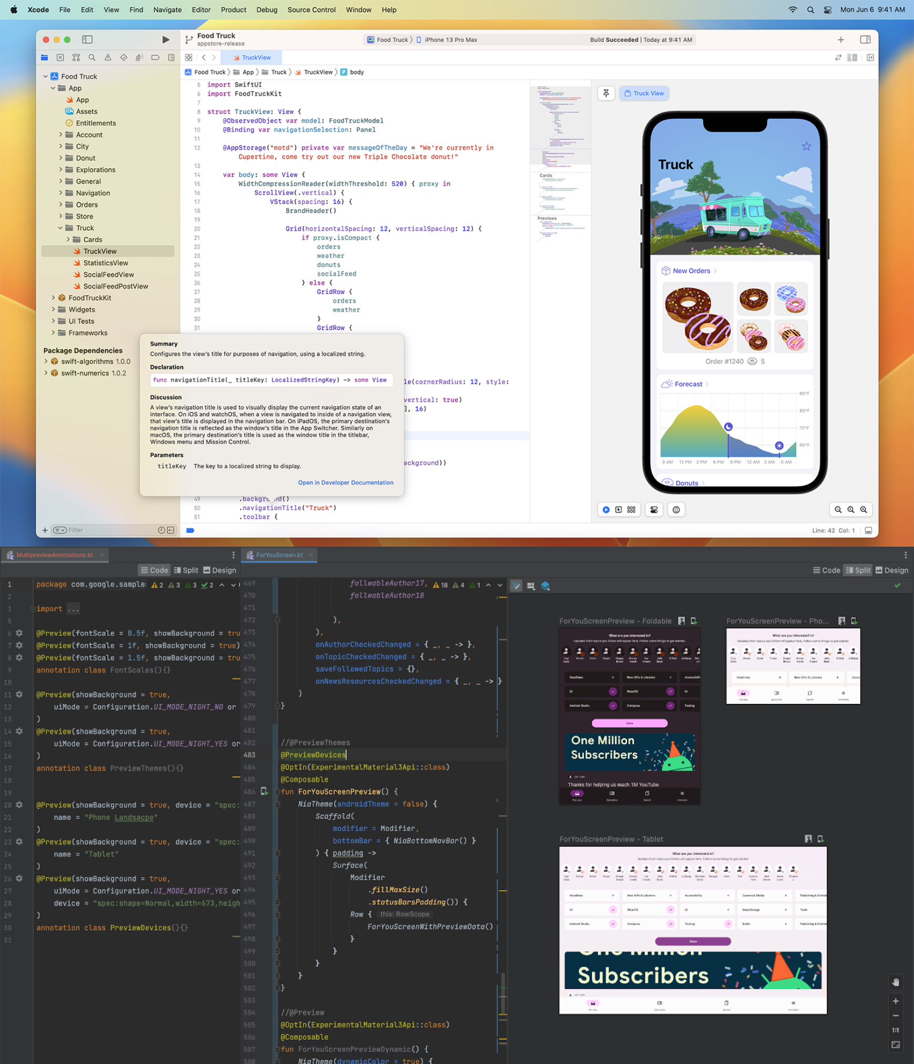Switch ForYouScreen editor to Code mode
This screenshot has height=1064, width=914.
[x=826, y=570]
